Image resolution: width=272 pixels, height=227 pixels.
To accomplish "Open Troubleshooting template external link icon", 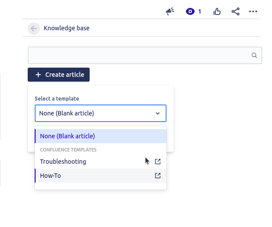I will point(158,162).
